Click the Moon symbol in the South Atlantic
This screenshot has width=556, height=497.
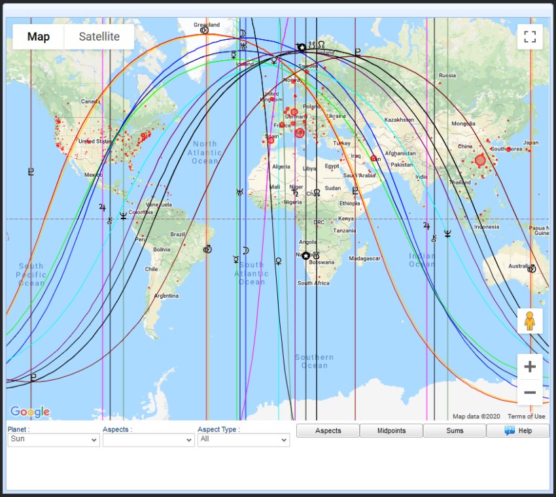(x=246, y=249)
